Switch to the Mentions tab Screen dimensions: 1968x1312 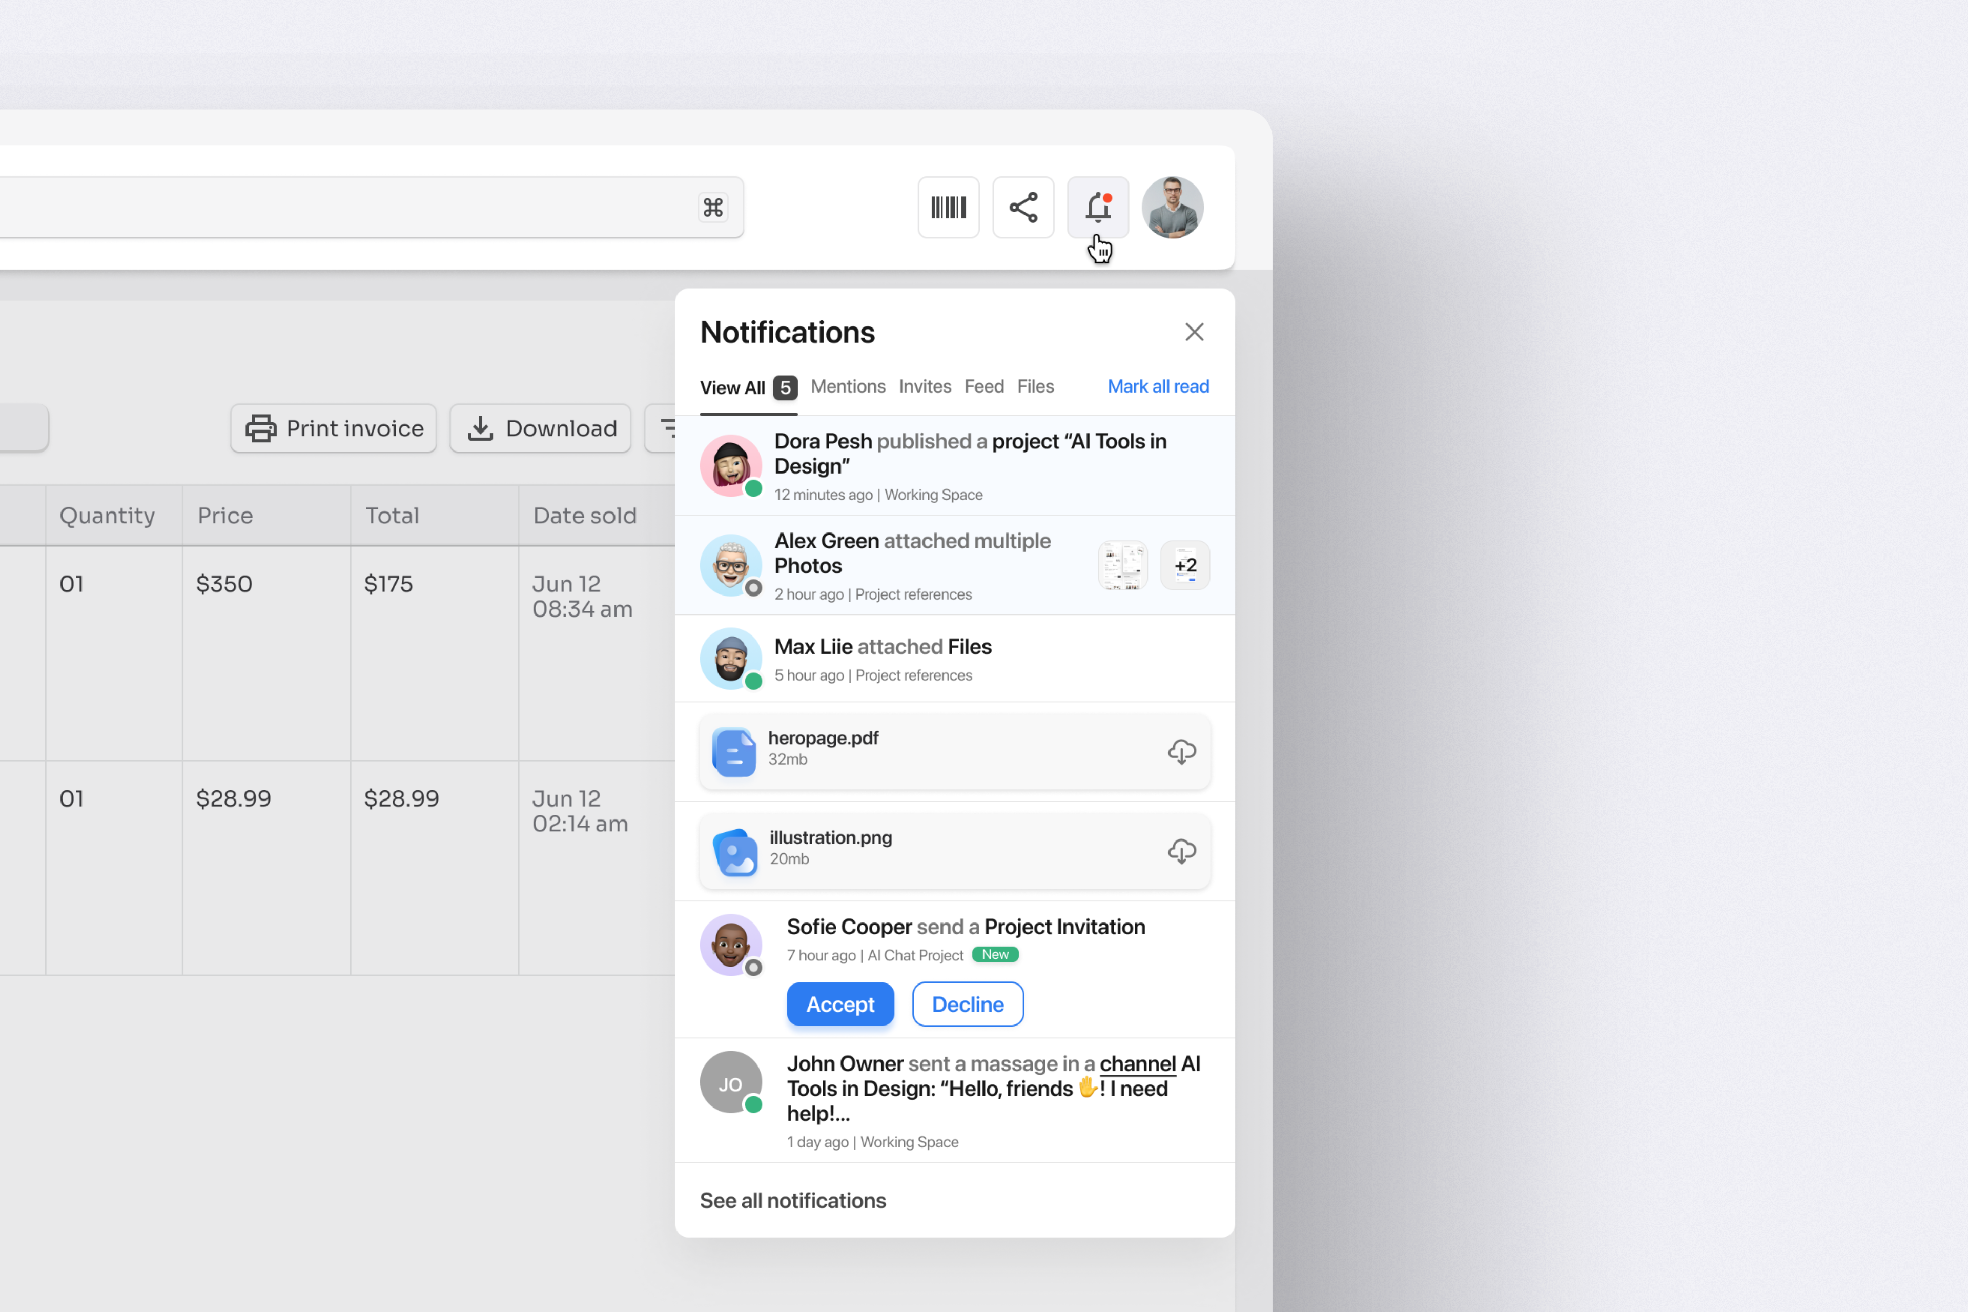(x=848, y=386)
